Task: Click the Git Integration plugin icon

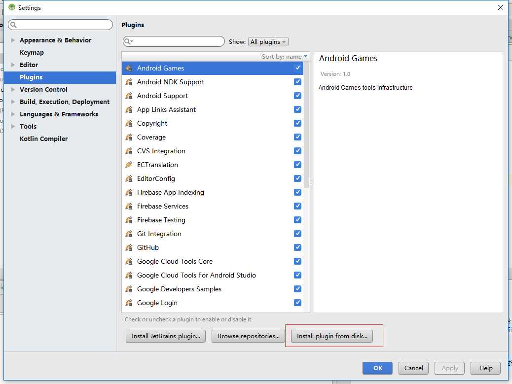Action: click(129, 234)
